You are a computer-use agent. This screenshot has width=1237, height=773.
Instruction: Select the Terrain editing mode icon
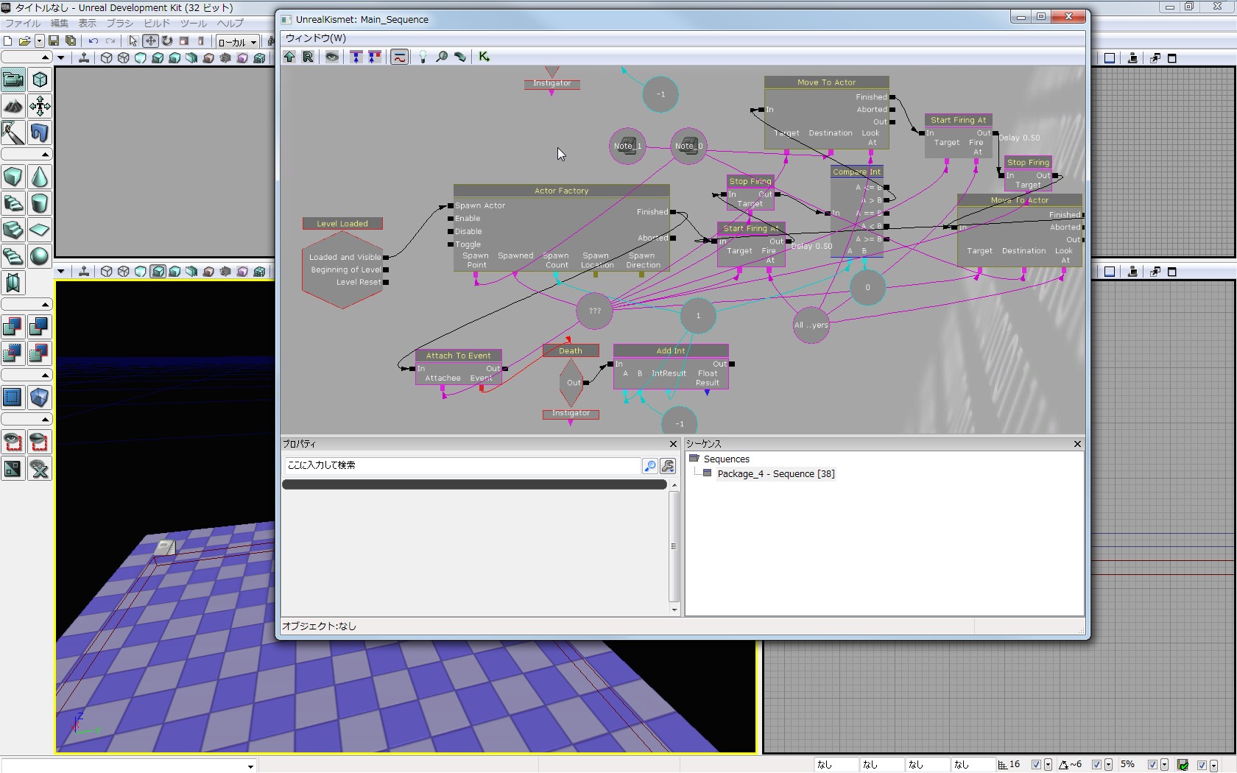13,106
